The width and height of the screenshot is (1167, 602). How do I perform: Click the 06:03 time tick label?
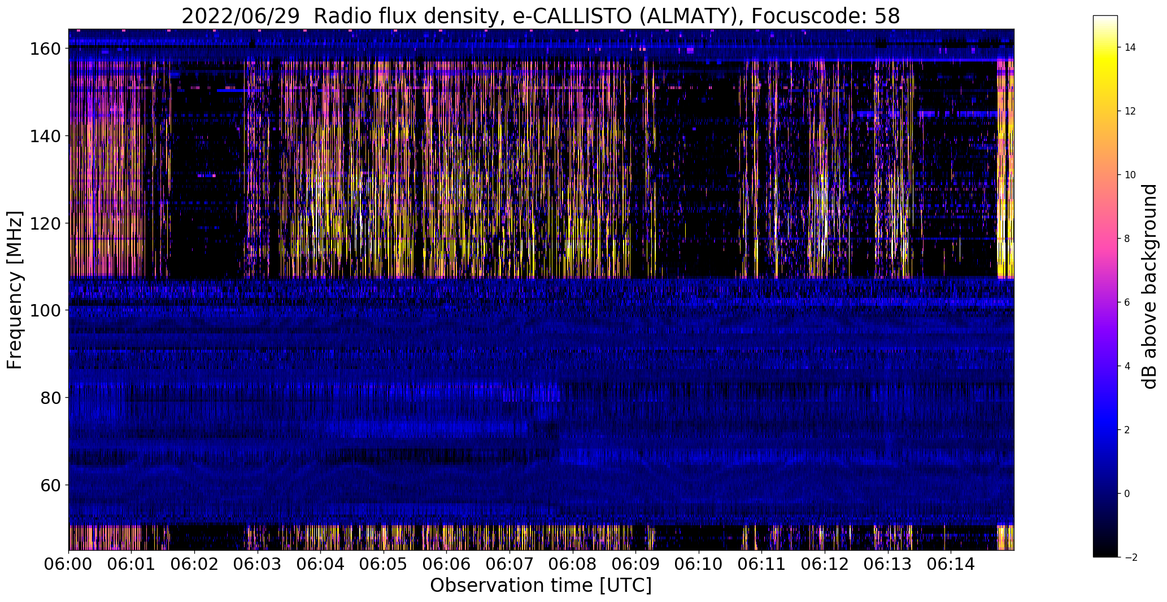(258, 564)
